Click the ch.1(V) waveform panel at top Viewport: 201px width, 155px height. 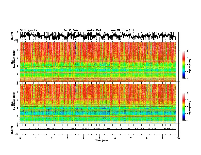(99, 36)
